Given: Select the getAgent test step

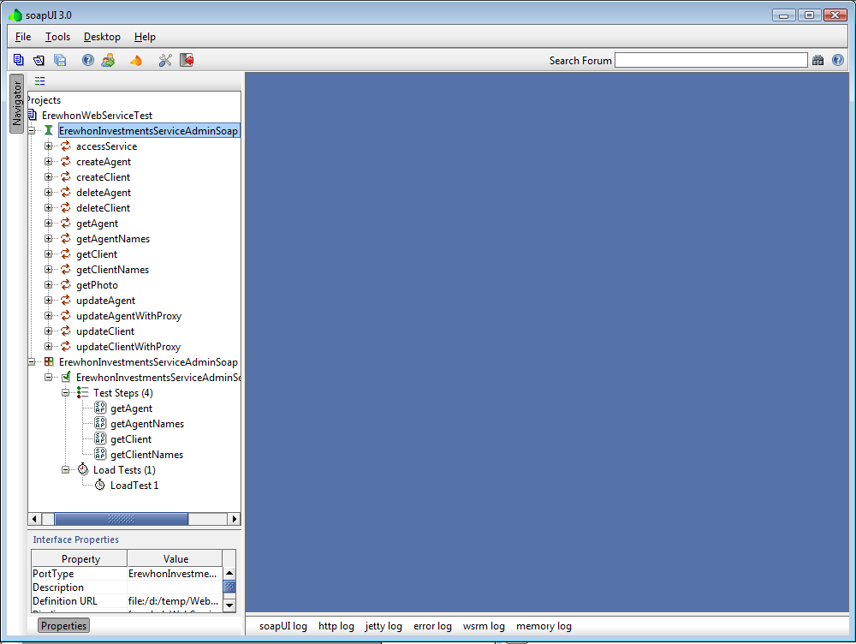Looking at the screenshot, I should pos(132,408).
